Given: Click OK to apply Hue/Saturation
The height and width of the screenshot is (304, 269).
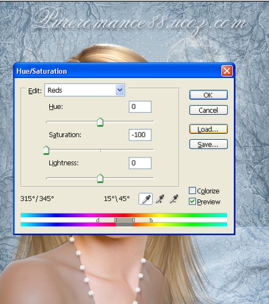Looking at the screenshot, I should pyautogui.click(x=208, y=95).
